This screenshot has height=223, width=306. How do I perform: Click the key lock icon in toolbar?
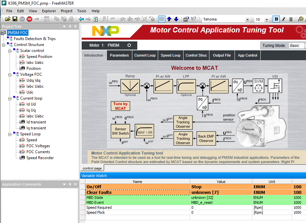click(37, 19)
